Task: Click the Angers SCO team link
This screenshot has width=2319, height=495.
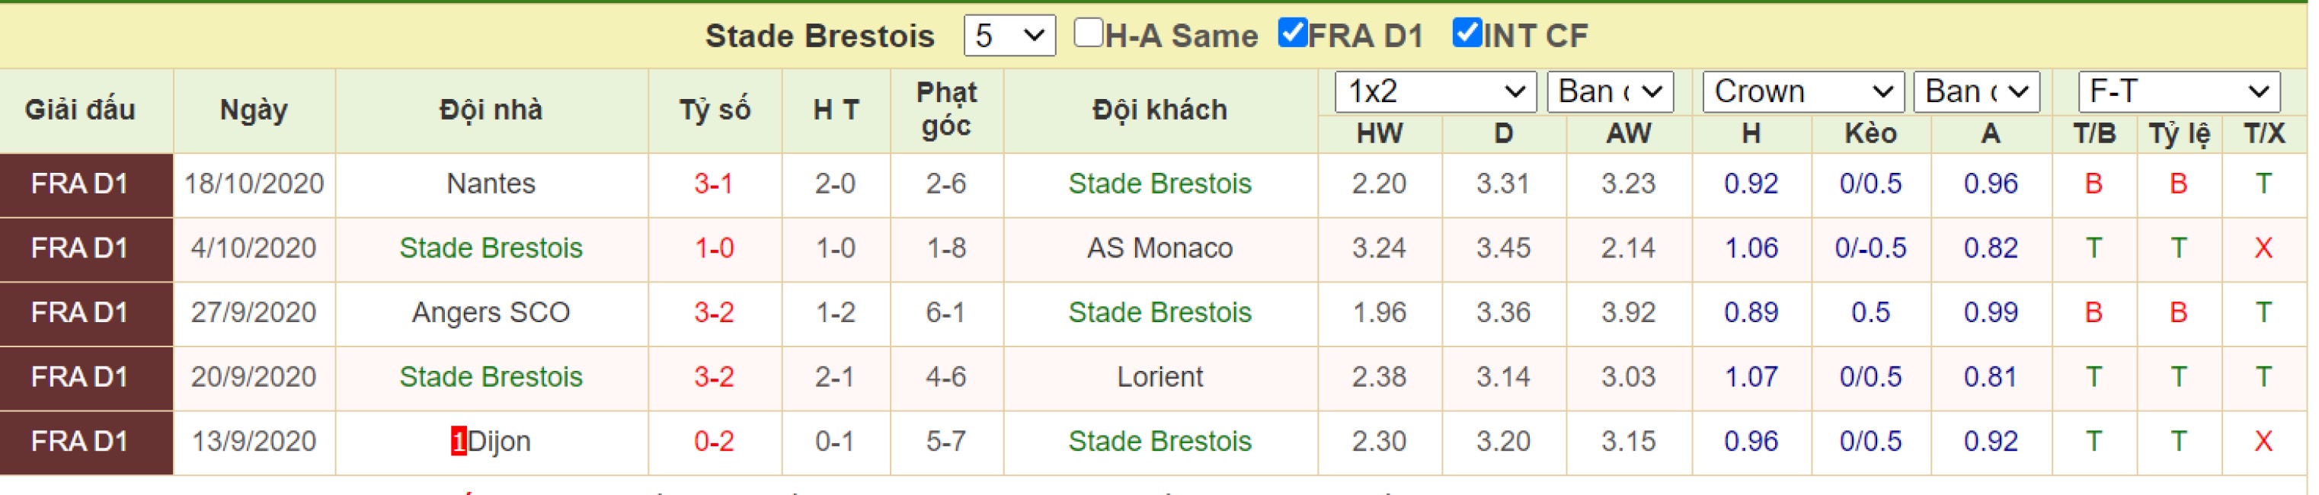Action: pos(491,312)
